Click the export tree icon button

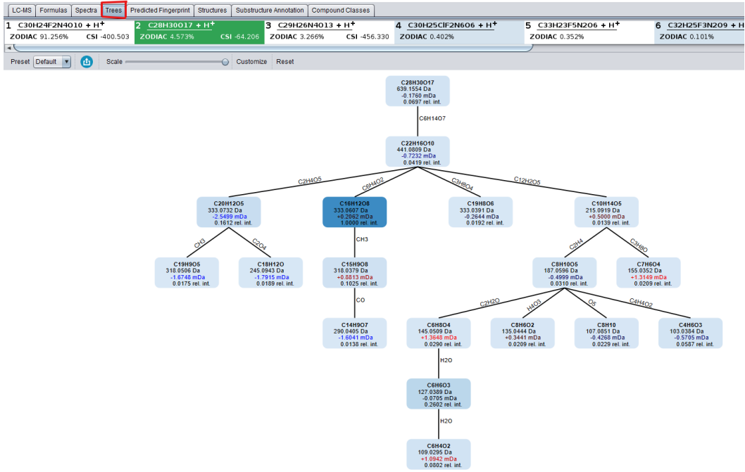87,62
